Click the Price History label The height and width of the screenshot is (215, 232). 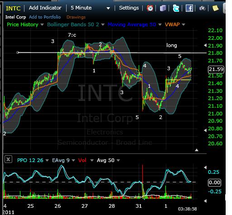coord(23,24)
